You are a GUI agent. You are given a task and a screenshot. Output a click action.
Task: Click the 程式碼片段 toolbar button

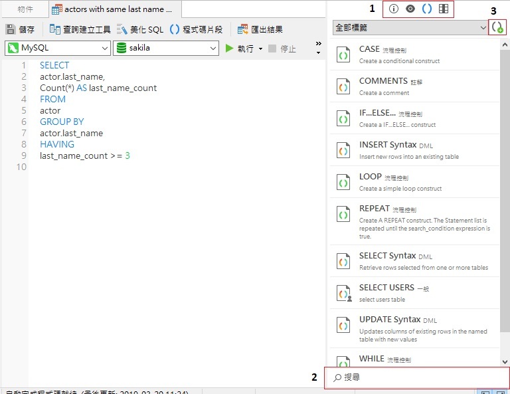tap(197, 29)
